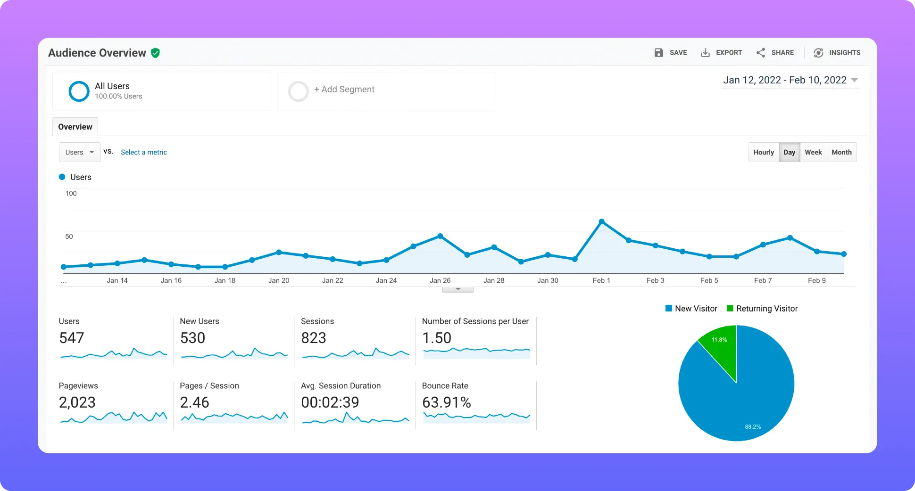This screenshot has height=491, width=915.
Task: Click the Sessions 823 sparkline
Action: click(356, 353)
